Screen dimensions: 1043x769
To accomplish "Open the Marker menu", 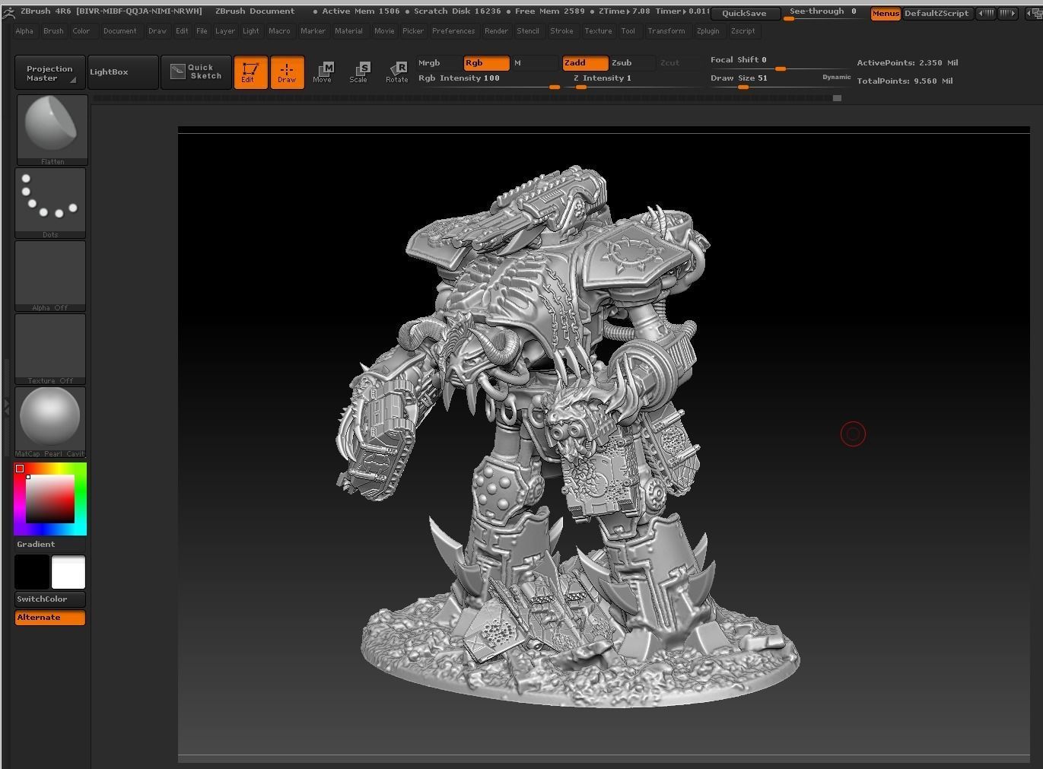I will click(x=313, y=31).
